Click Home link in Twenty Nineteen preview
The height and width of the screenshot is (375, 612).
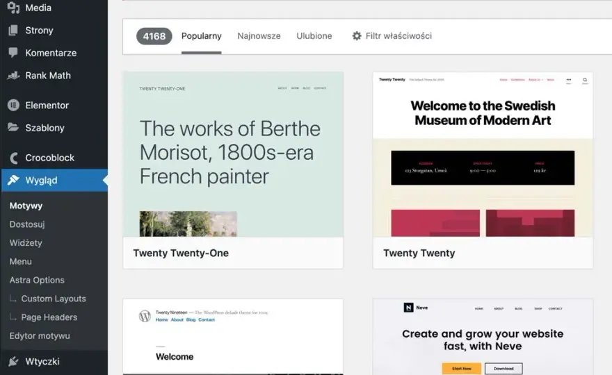pos(161,319)
